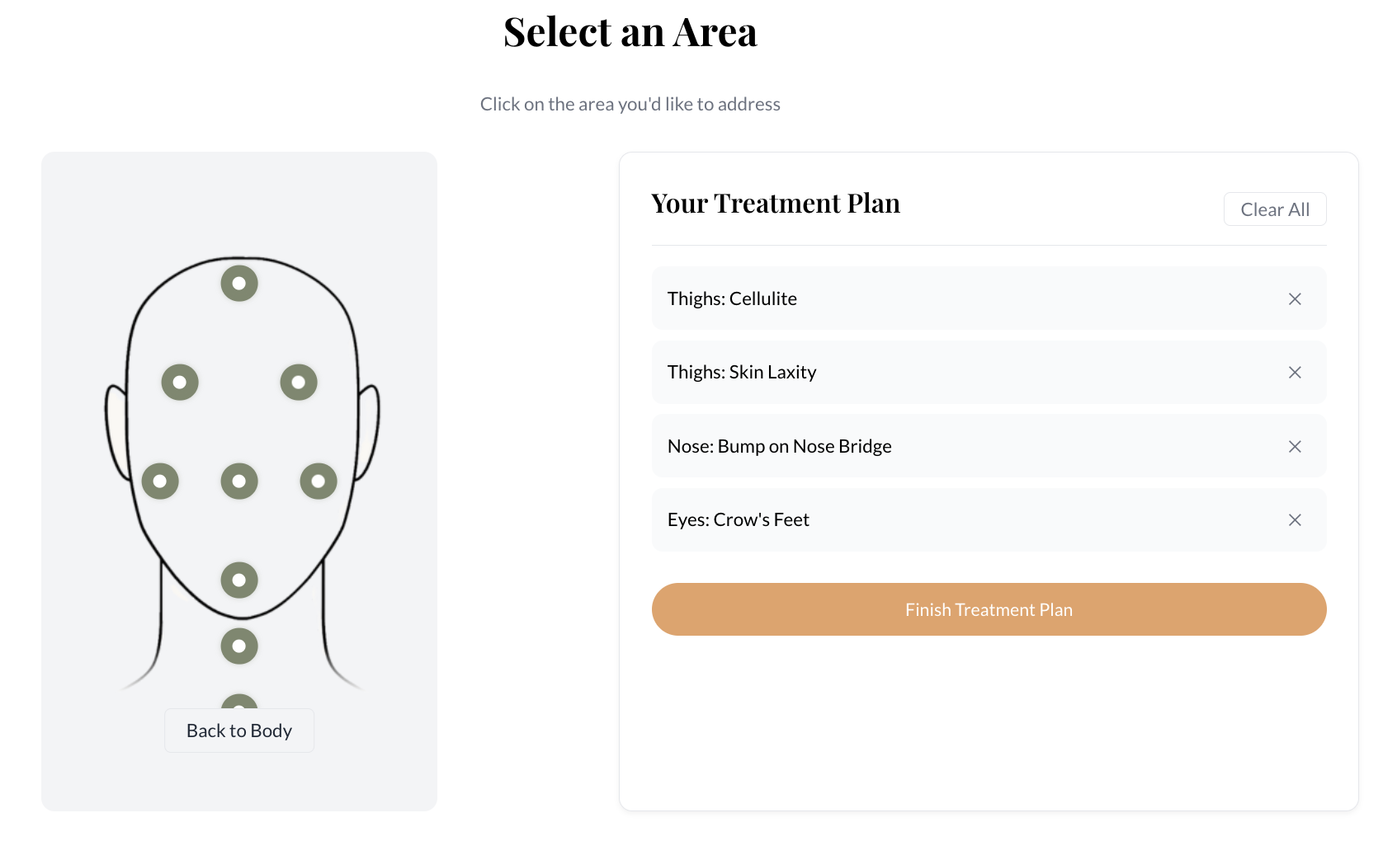Click the Thighs: Skin Laxity row
This screenshot has width=1383, height=841.
(989, 372)
